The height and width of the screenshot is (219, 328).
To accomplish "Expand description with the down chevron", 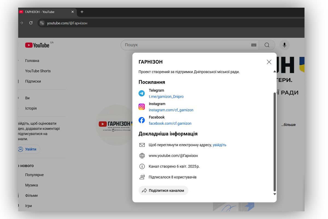I will click(274, 194).
